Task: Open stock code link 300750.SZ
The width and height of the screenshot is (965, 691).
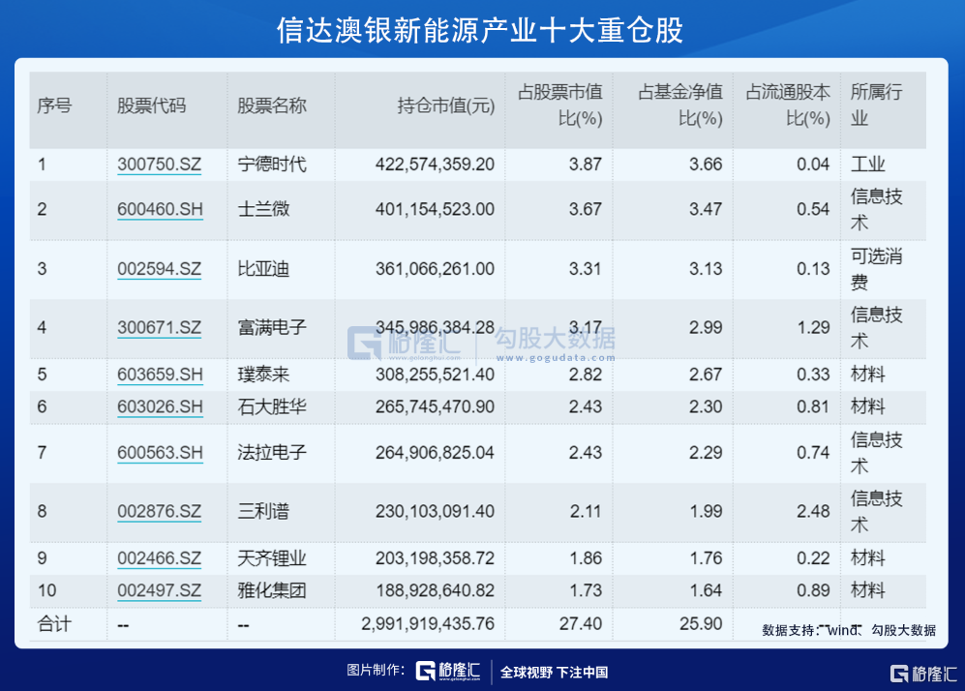Action: point(160,165)
